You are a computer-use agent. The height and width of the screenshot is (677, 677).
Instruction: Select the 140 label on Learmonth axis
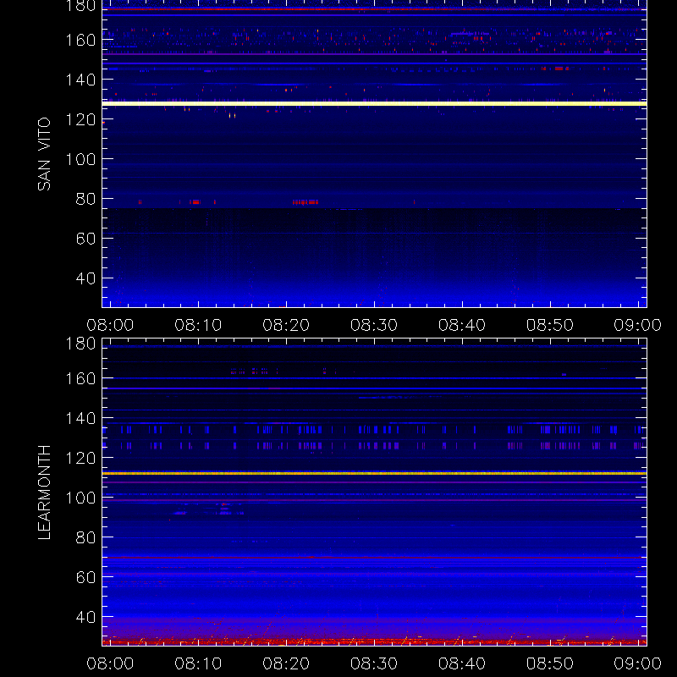coord(80,418)
